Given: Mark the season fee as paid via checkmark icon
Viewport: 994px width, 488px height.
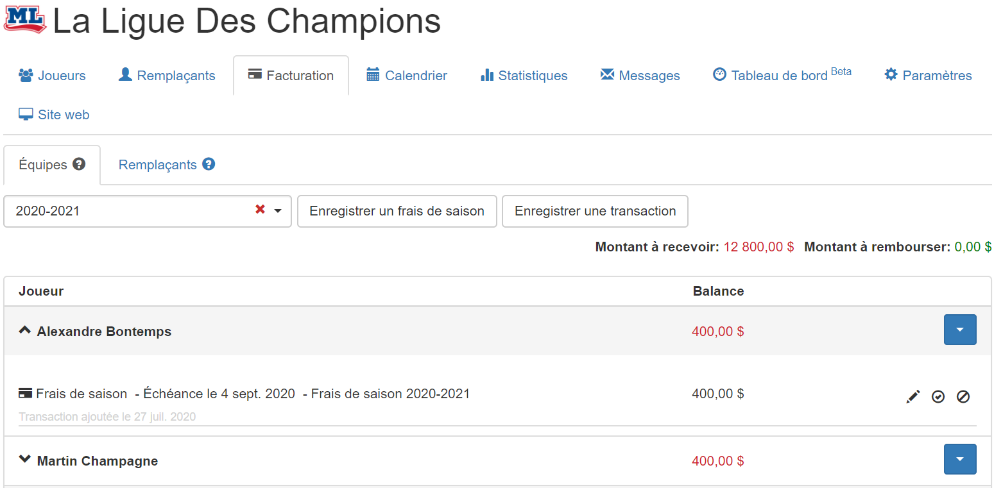Looking at the screenshot, I should (x=938, y=397).
